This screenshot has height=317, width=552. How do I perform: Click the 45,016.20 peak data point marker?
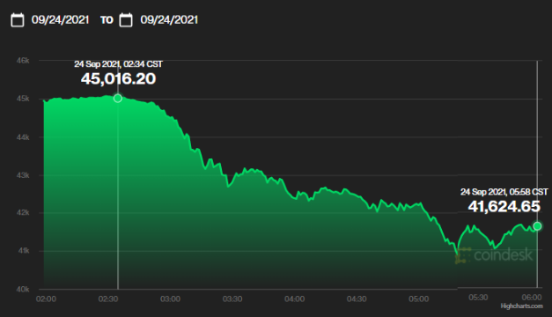tap(118, 99)
